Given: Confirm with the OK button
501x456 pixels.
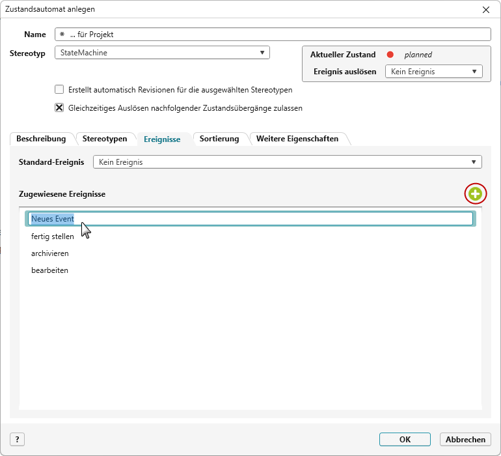Looking at the screenshot, I should pos(405,439).
